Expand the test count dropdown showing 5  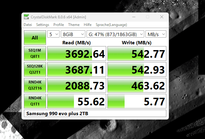pyautogui.click(x=53, y=34)
